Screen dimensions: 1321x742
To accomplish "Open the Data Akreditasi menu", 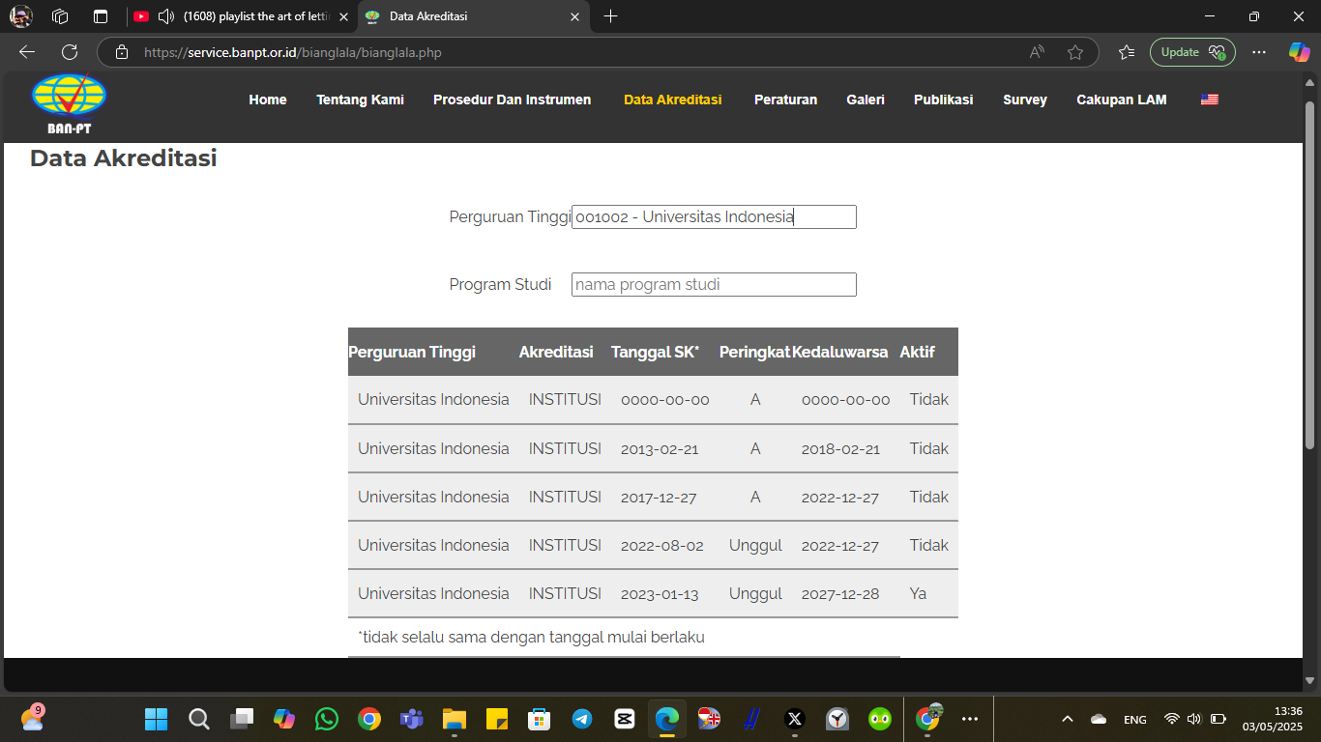I will coord(673,100).
